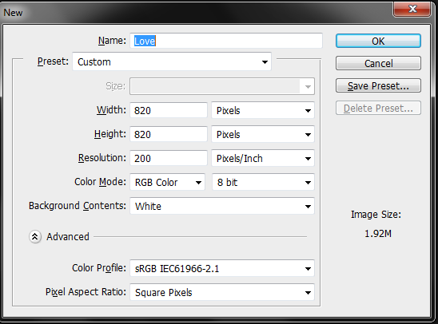438x324 pixels.
Task: Click the Cancel button
Action: coord(378,63)
